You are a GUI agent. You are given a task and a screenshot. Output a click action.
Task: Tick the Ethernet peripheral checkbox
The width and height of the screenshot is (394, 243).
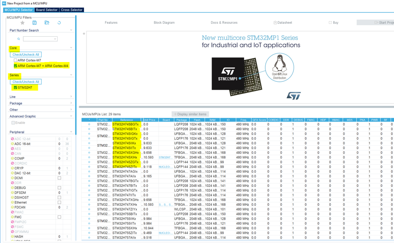click(59, 202)
